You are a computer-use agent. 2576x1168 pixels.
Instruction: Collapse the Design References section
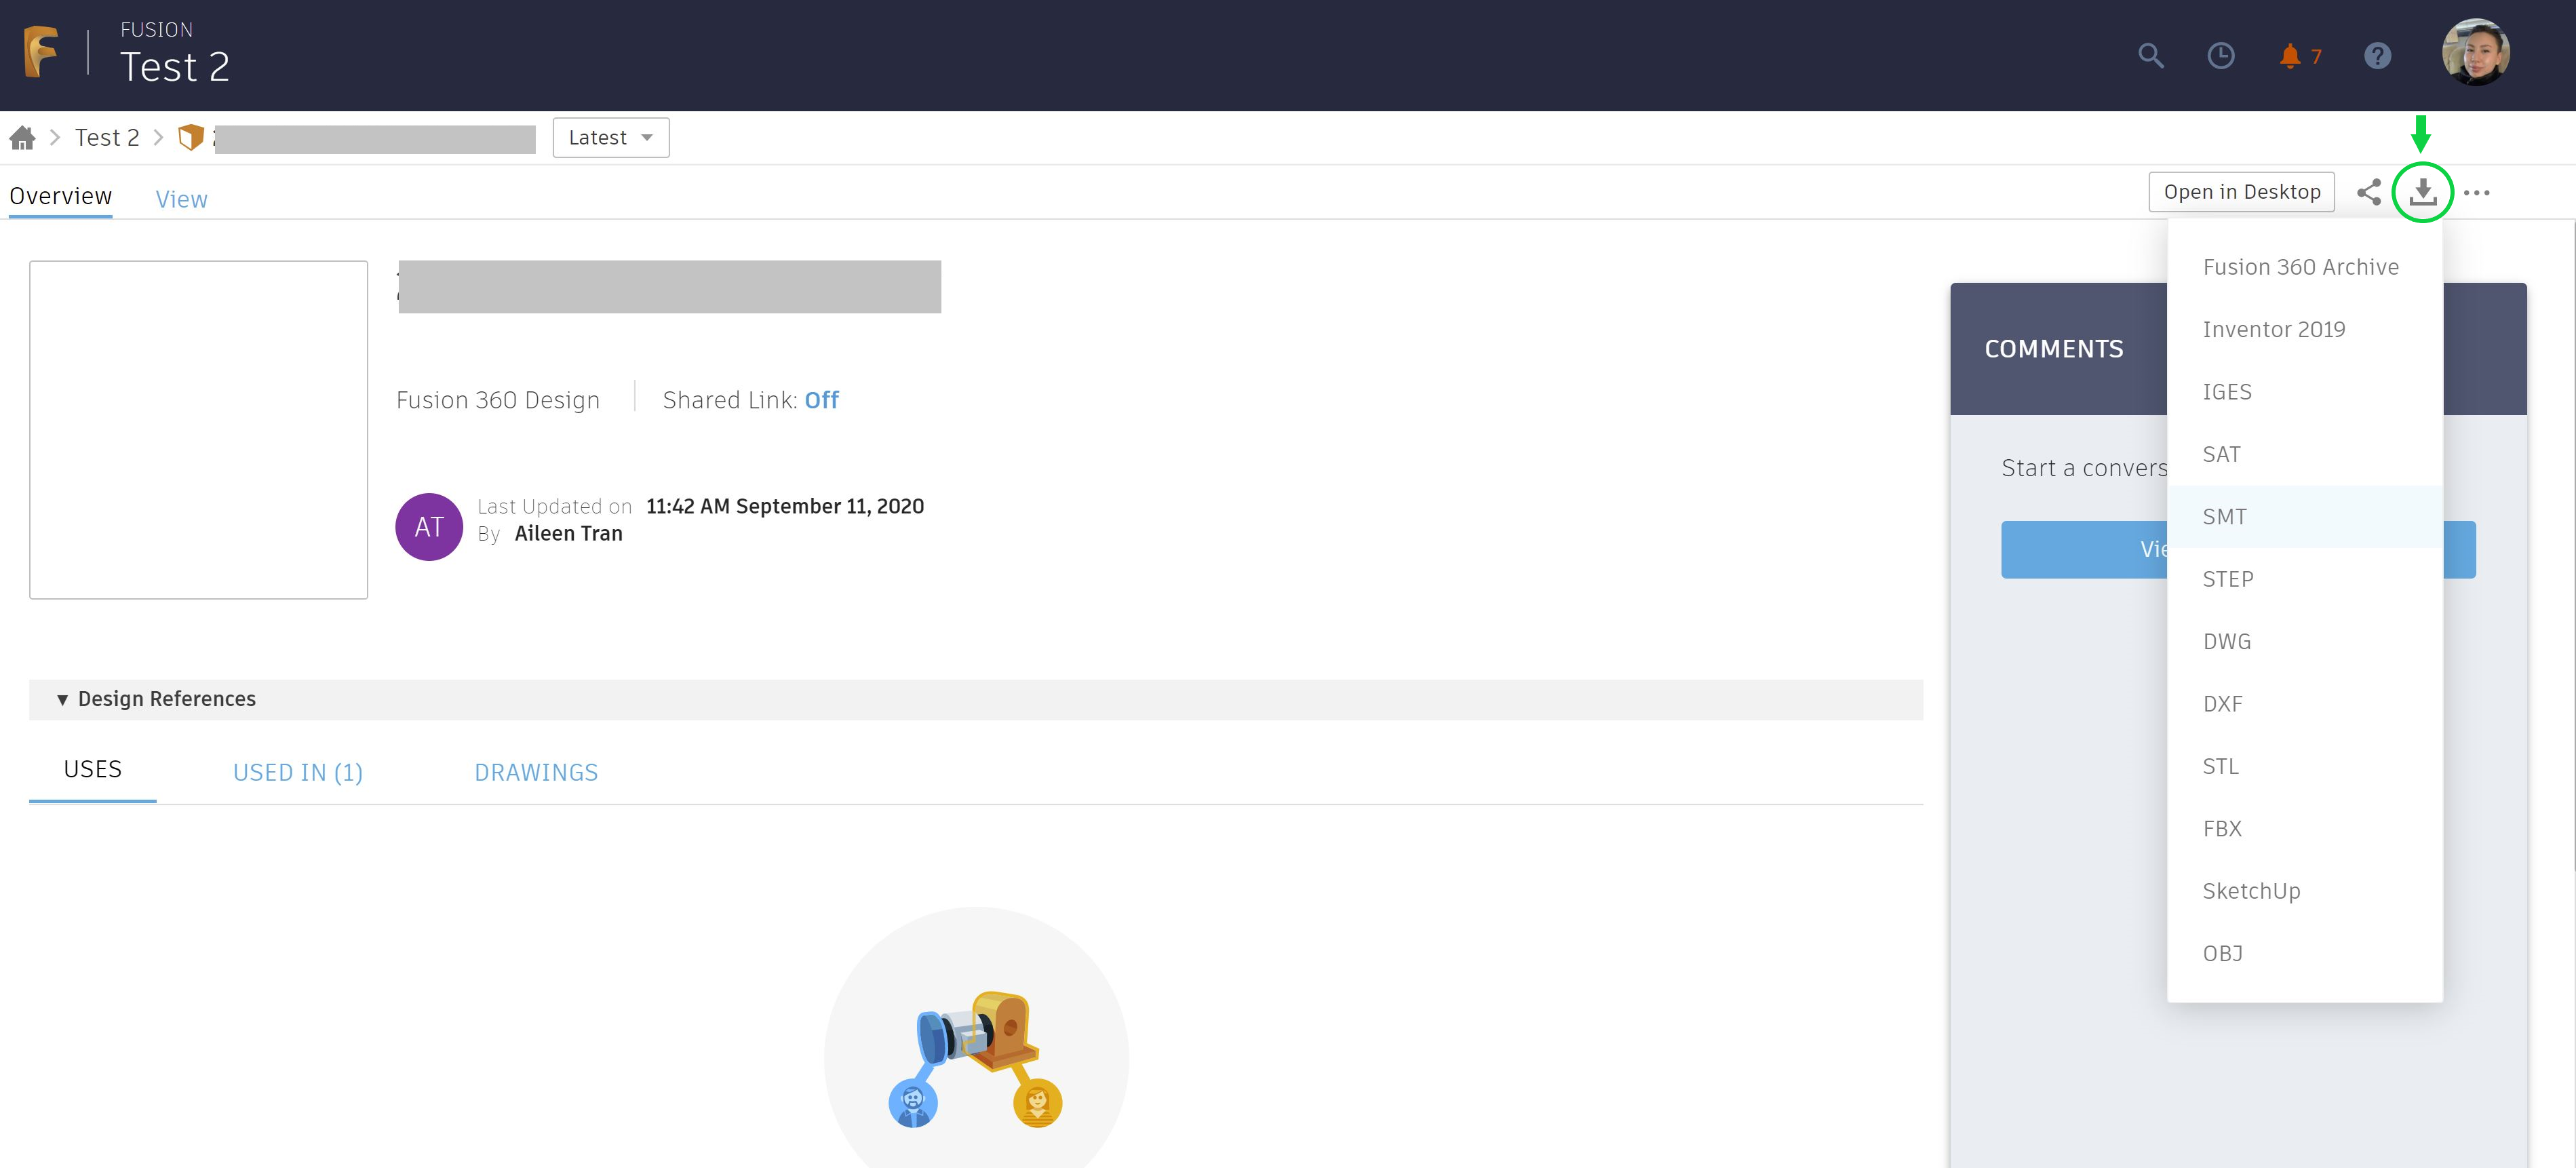63,699
